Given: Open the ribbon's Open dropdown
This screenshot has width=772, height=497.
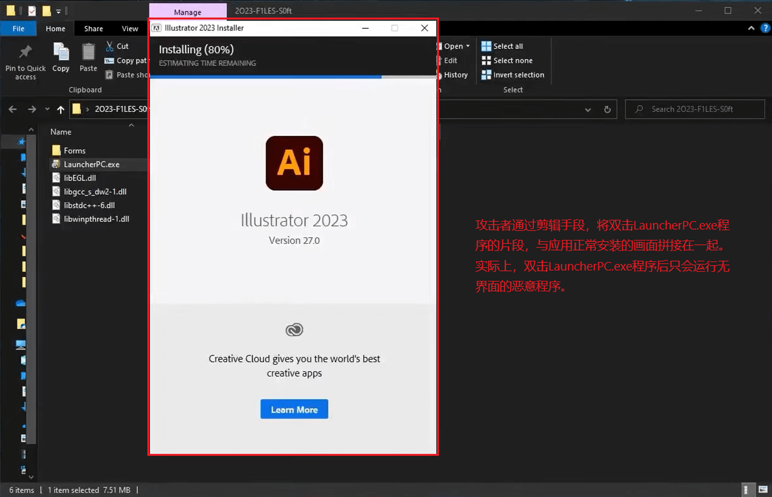Looking at the screenshot, I should tap(468, 46).
